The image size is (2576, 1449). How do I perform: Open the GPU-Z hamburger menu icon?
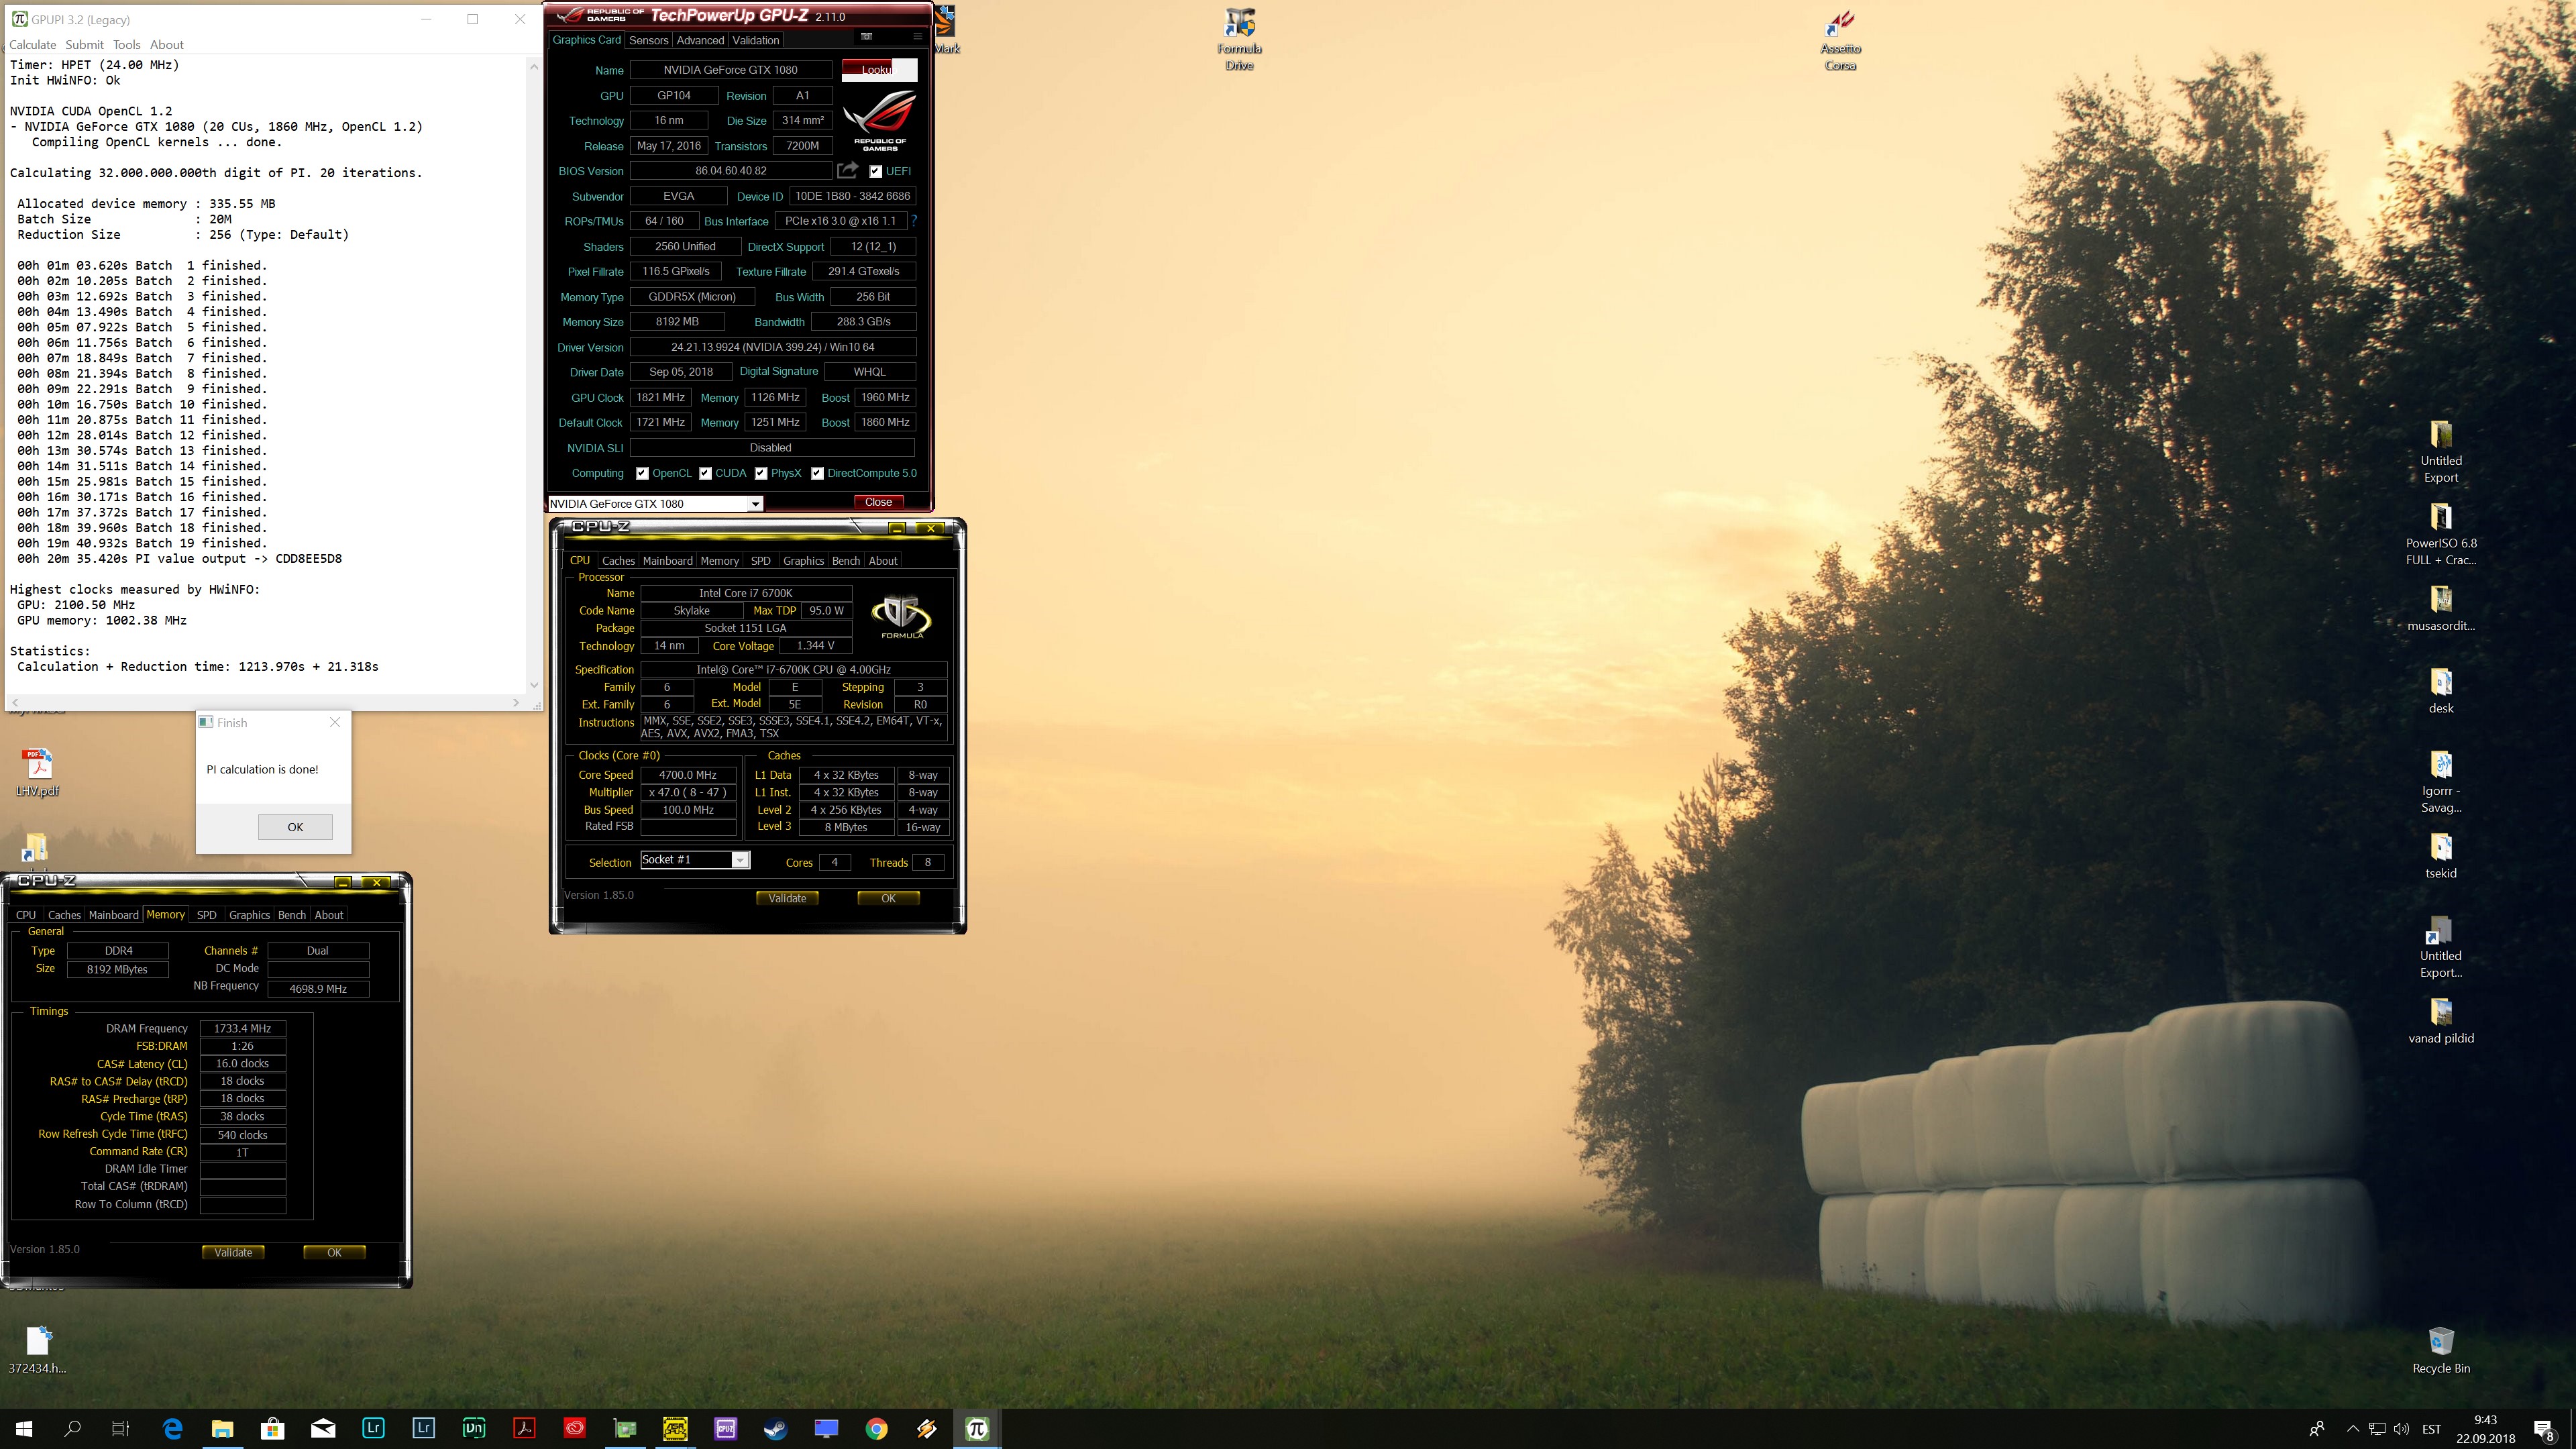coord(916,38)
